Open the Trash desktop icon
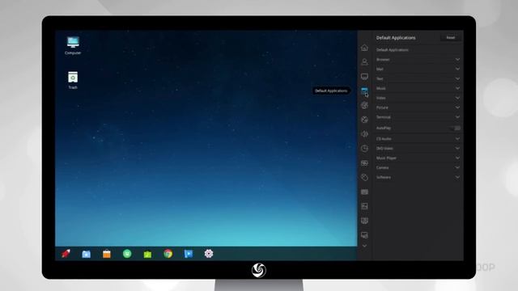 [73, 80]
